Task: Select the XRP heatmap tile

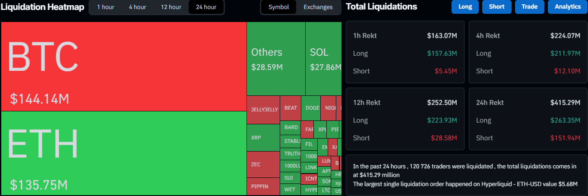Action: [x=263, y=138]
